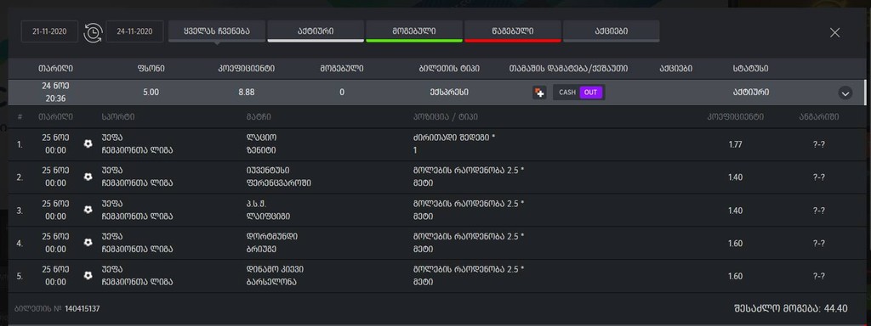Click soccer ball icon in row 3
Viewport: 871px width, 326px height.
(88, 210)
